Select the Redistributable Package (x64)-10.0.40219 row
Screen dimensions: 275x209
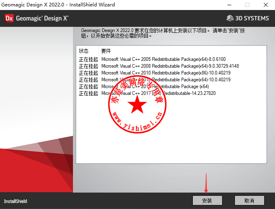(x=171, y=80)
